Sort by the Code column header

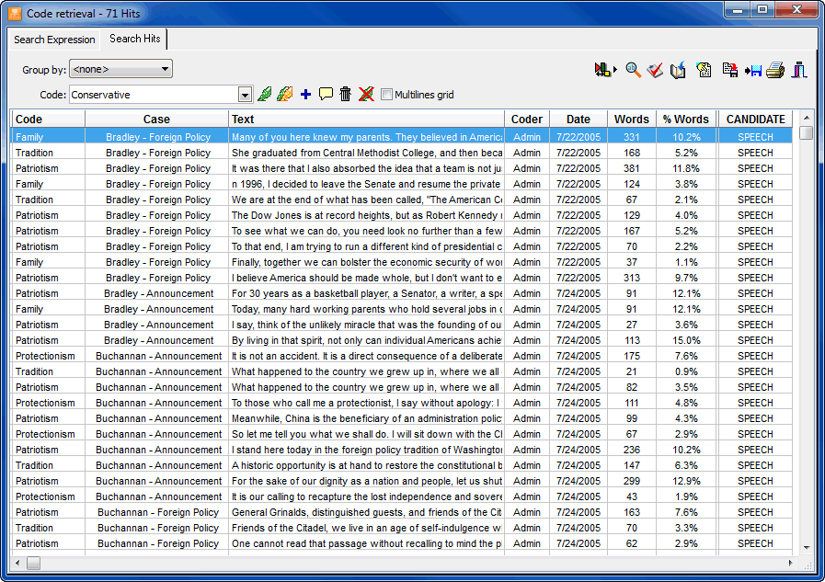click(48, 120)
